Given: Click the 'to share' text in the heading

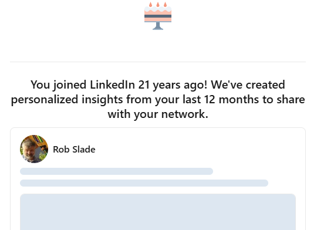Looking at the screenshot, I should pyautogui.click(x=284, y=99).
